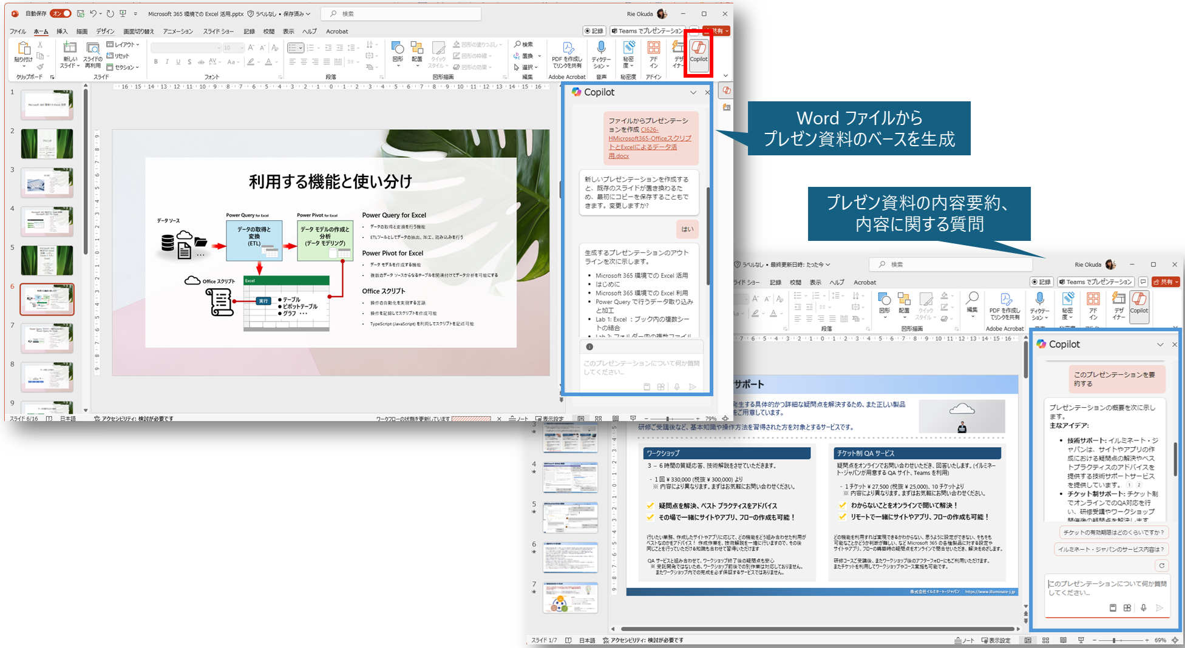1185x648 pixels.
Task: Click the comments icon in back window ribbon
Action: pos(1143,282)
